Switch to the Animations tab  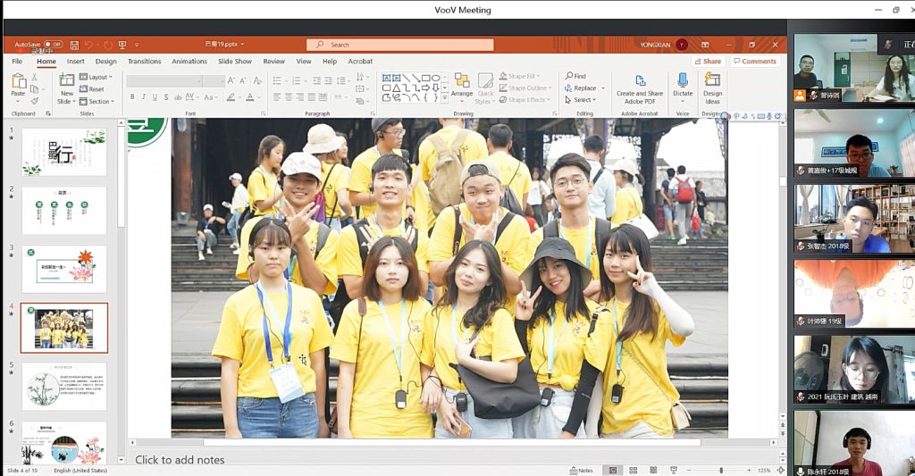(x=189, y=62)
